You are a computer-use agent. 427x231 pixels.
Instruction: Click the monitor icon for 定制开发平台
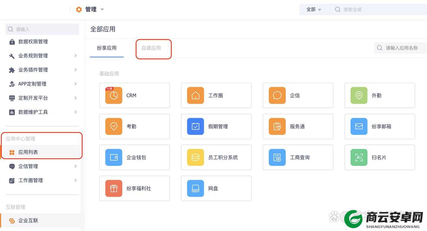tap(12, 98)
